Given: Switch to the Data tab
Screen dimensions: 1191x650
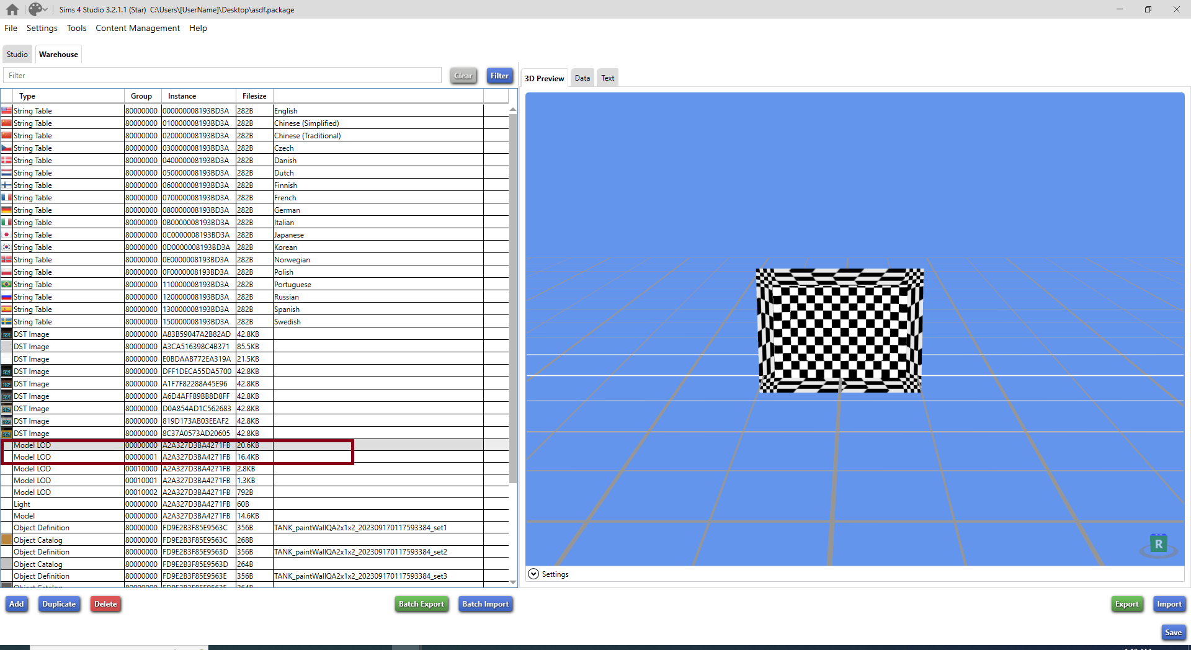Looking at the screenshot, I should [x=582, y=78].
